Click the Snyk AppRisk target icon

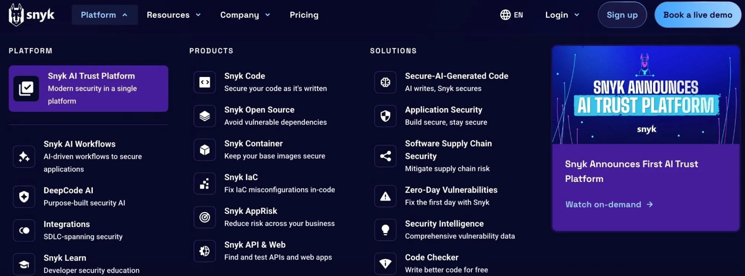pyautogui.click(x=205, y=217)
